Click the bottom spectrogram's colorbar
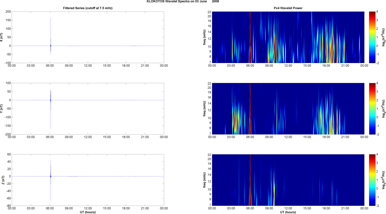This screenshot has width=386, height=214. pyautogui.click(x=372, y=180)
